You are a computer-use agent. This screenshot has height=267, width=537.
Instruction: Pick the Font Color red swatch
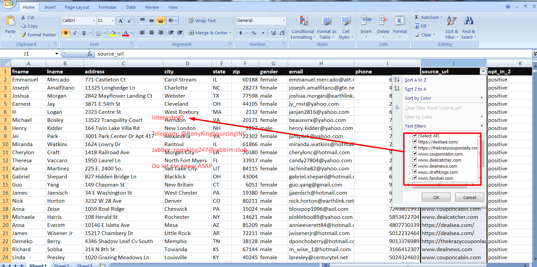pyautogui.click(x=126, y=33)
